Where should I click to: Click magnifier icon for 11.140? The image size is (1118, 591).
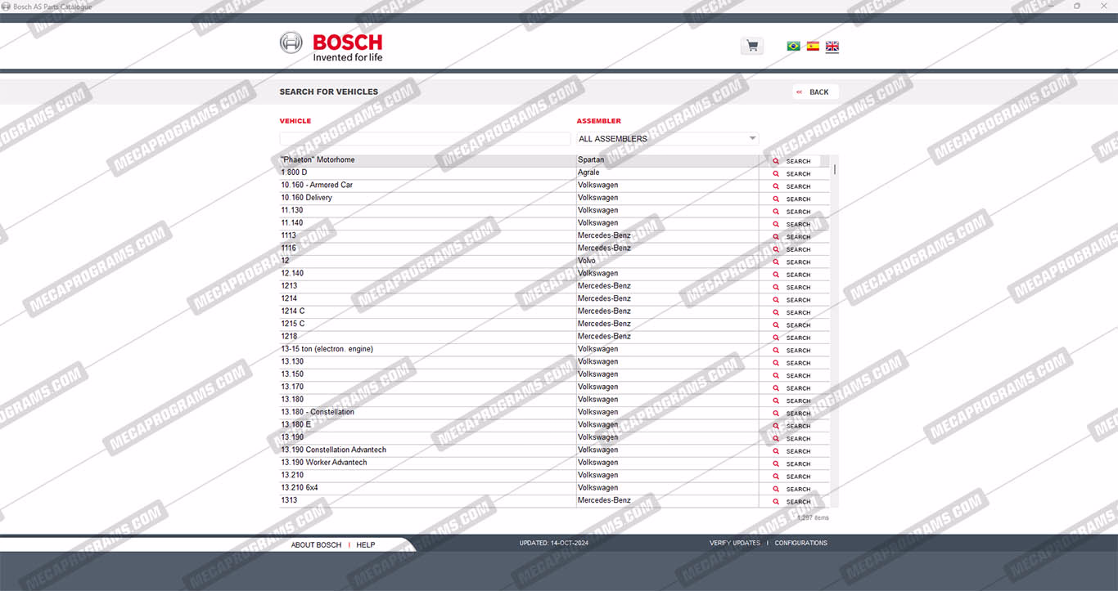pos(776,225)
